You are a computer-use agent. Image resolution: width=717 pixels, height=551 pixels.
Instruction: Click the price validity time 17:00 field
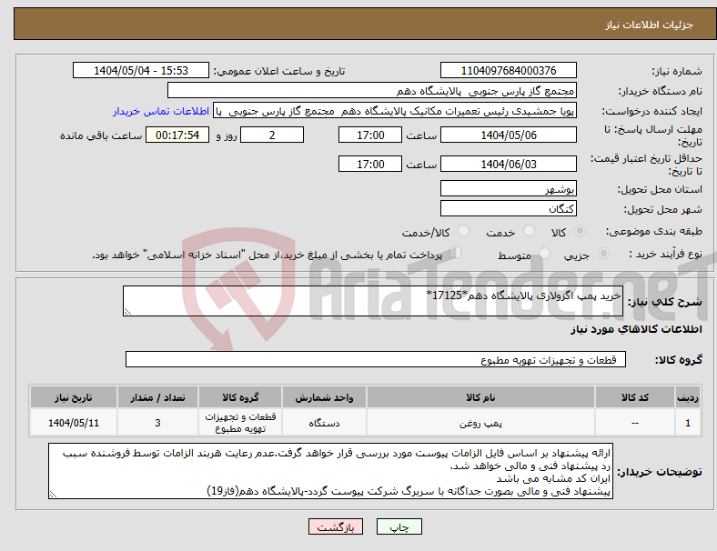(370, 164)
